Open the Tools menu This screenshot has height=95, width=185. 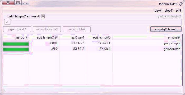pos(169,11)
